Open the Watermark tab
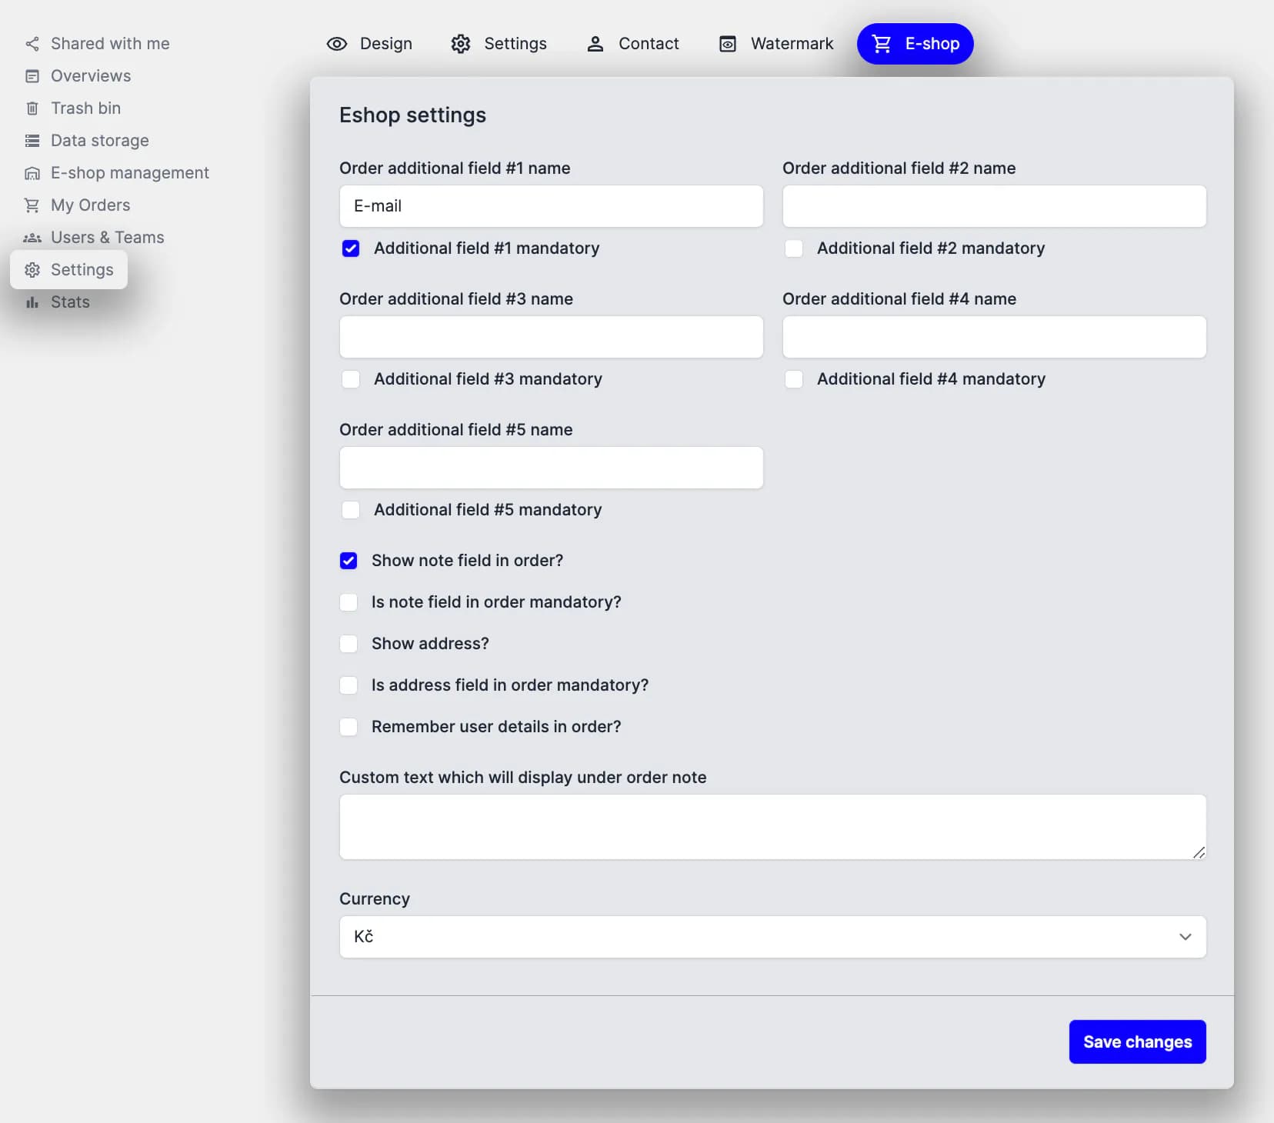1274x1123 pixels. point(775,44)
